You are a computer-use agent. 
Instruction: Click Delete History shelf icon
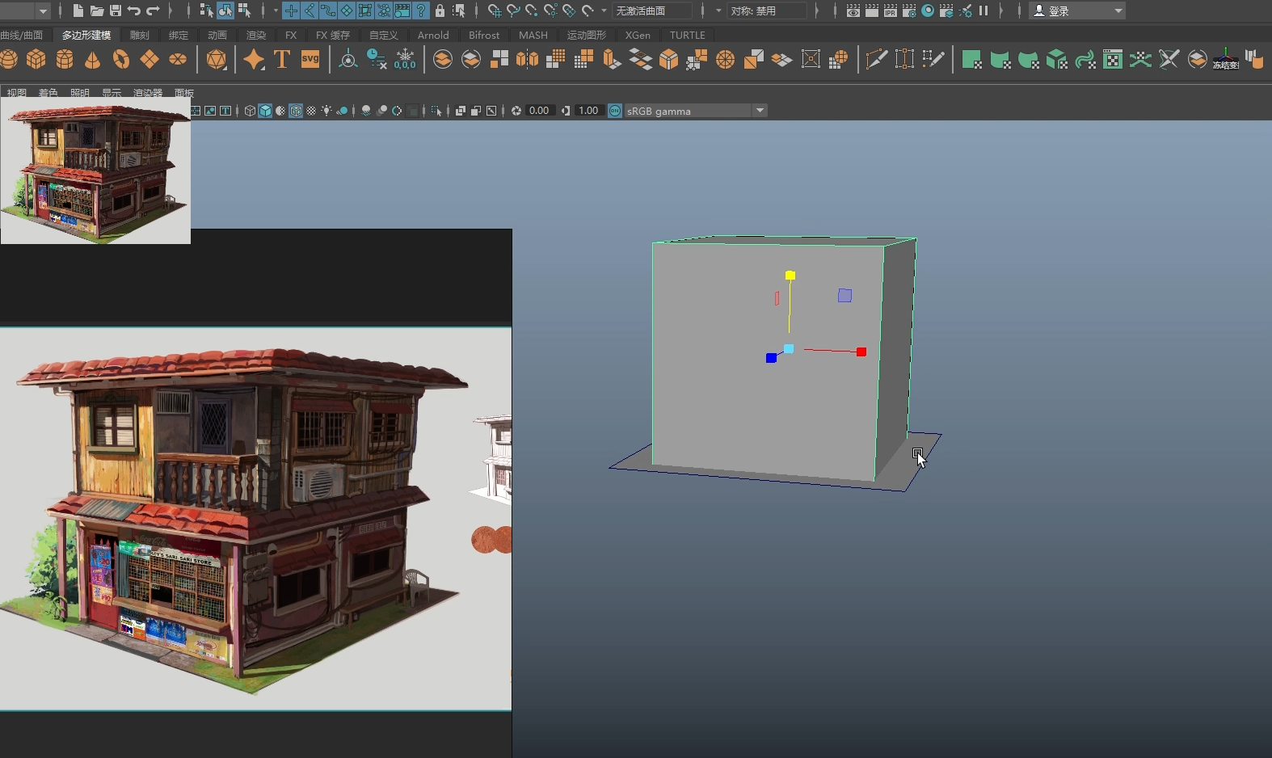click(x=377, y=59)
